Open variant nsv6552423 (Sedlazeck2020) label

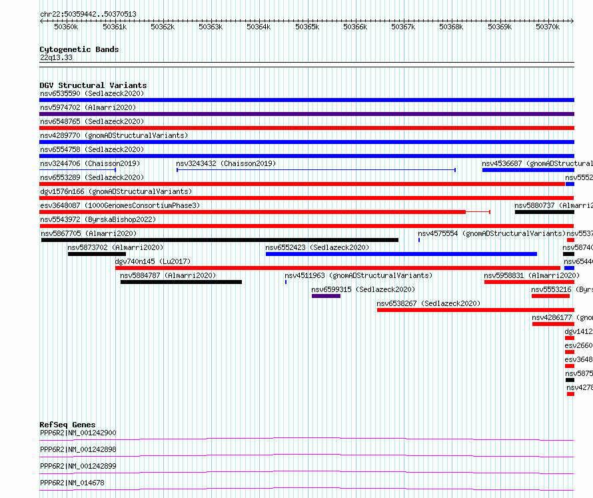pos(317,247)
